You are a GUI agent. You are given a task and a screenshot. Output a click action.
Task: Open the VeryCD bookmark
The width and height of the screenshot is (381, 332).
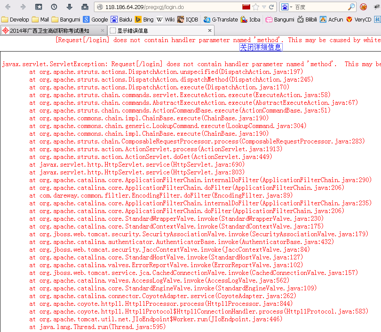click(x=359, y=19)
